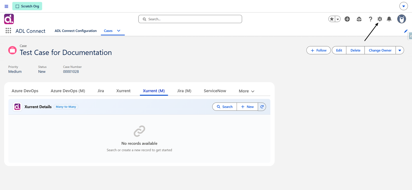Switch to the Azure DevOps (M) tab
The height and width of the screenshot is (190, 412).
pos(68,91)
